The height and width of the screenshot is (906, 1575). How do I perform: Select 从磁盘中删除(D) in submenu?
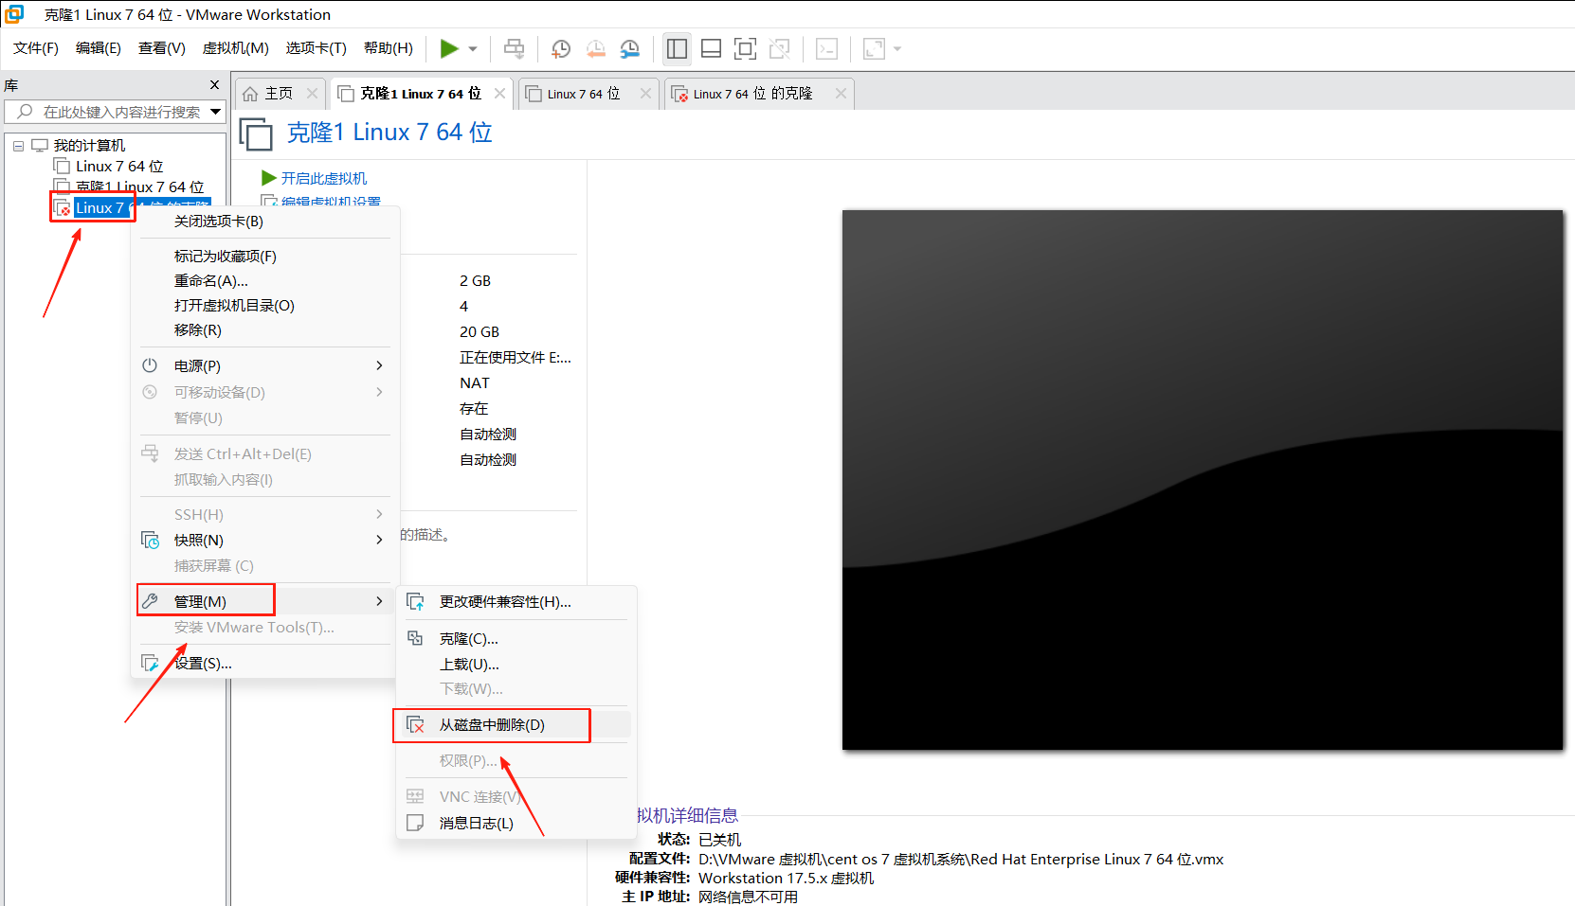(516, 725)
